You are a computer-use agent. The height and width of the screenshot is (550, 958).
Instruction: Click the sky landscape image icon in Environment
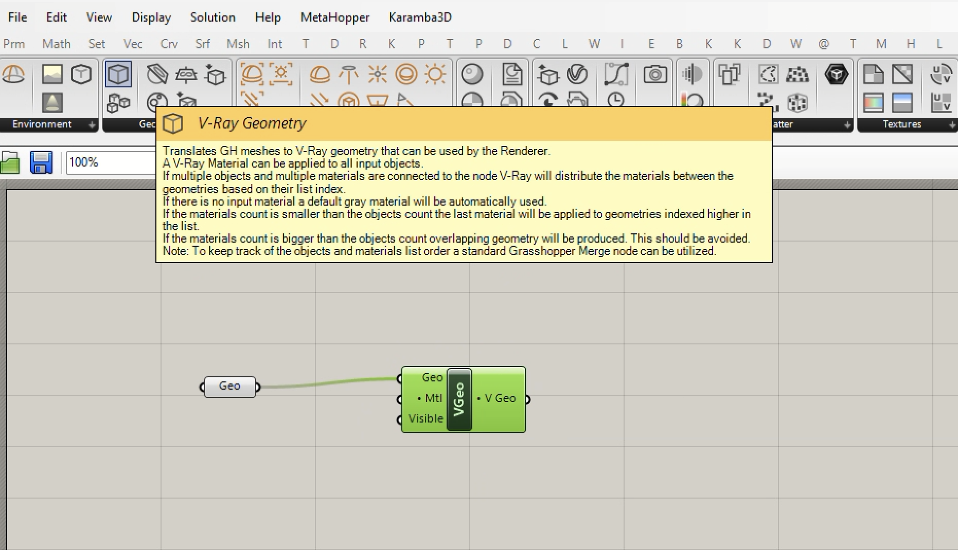52,75
